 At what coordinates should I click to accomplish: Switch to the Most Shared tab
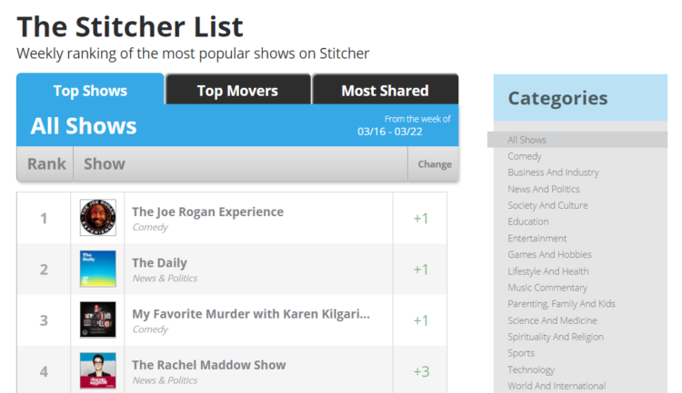coord(385,91)
